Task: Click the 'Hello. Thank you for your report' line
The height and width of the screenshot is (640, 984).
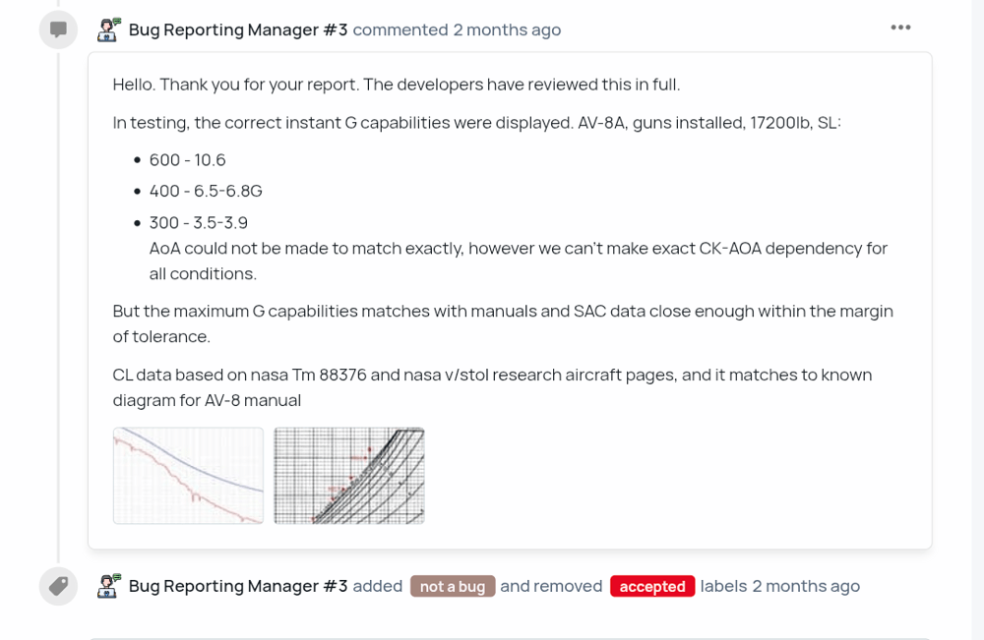Action: pyautogui.click(x=396, y=85)
